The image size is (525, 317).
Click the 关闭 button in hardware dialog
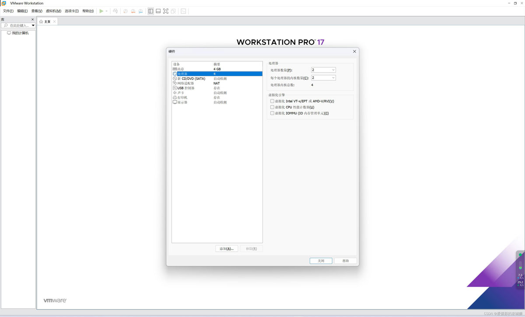(x=321, y=261)
